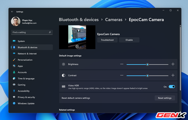
Task: Open Network & internet settings
Action: pos(32,53)
